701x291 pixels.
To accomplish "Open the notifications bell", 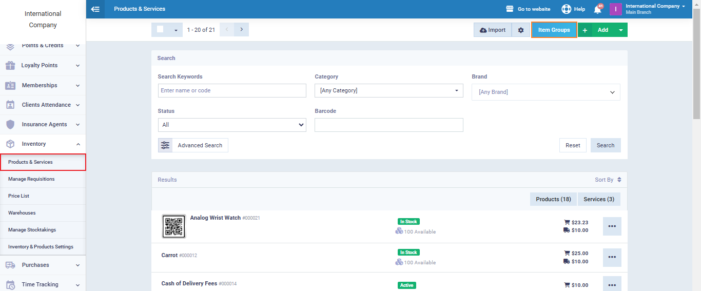I will [x=597, y=9].
